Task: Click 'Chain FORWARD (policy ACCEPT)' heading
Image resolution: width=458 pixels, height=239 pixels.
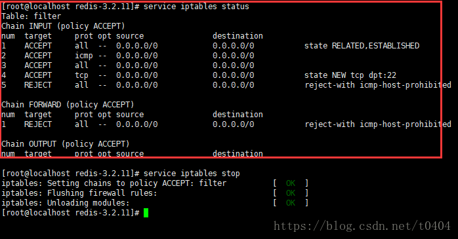Action: pyautogui.click(x=68, y=105)
